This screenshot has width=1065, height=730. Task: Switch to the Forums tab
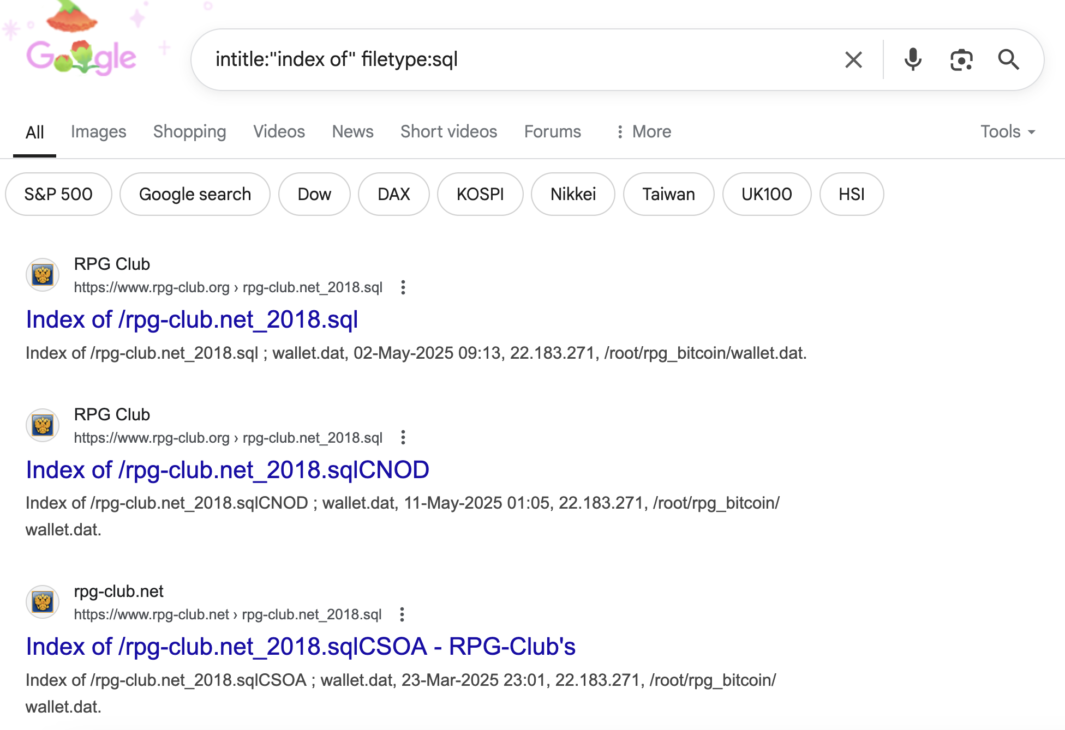coord(553,131)
